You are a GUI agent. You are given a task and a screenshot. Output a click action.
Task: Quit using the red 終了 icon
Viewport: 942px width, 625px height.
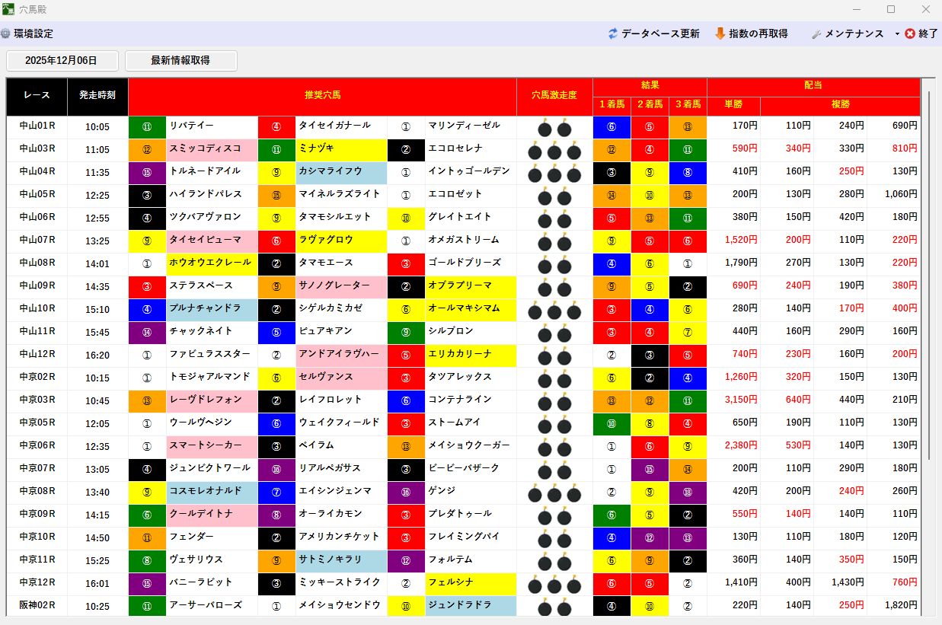point(909,33)
